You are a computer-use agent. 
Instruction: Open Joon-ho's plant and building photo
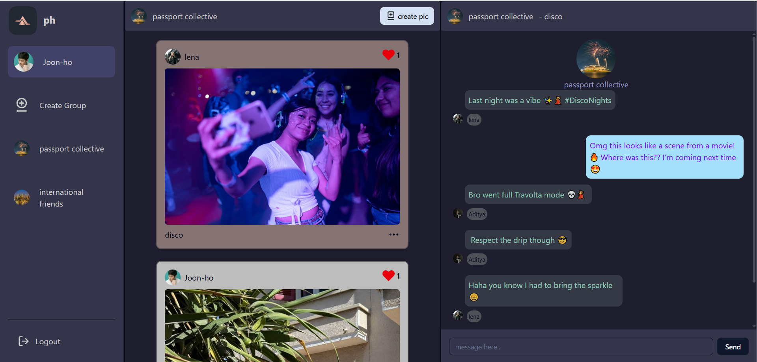click(282, 325)
